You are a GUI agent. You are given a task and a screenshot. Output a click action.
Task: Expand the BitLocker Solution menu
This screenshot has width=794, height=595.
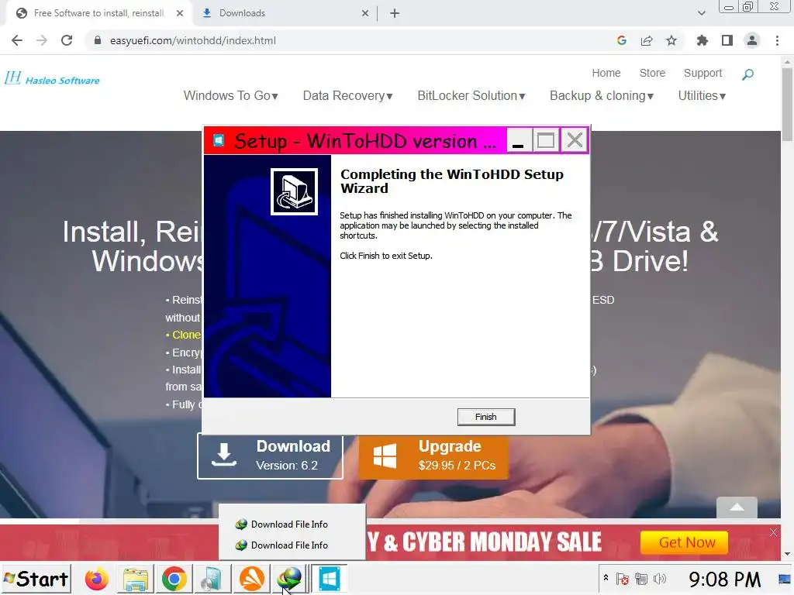[471, 95]
